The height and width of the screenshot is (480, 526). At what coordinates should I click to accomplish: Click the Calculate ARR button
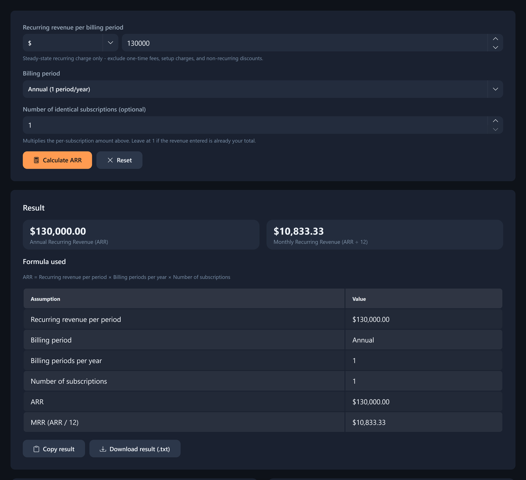[x=57, y=160]
